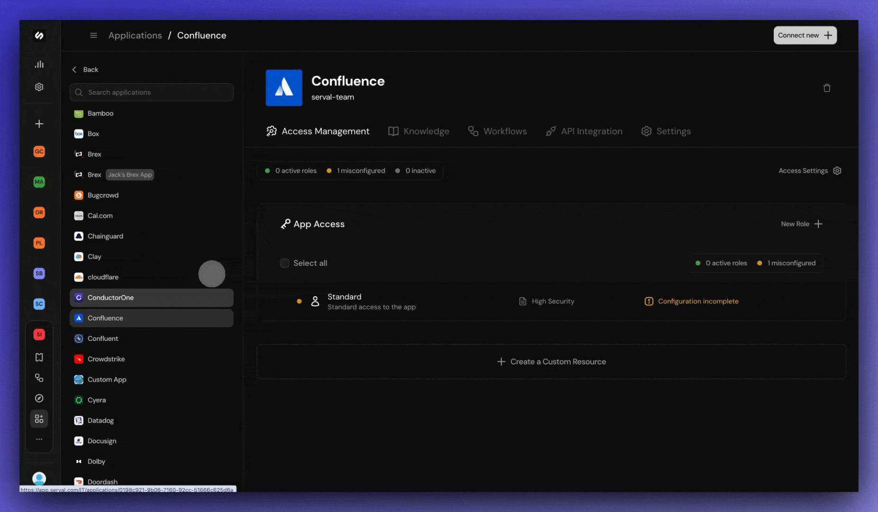
Task: Open Access Settings via the gear icon
Action: (x=837, y=170)
